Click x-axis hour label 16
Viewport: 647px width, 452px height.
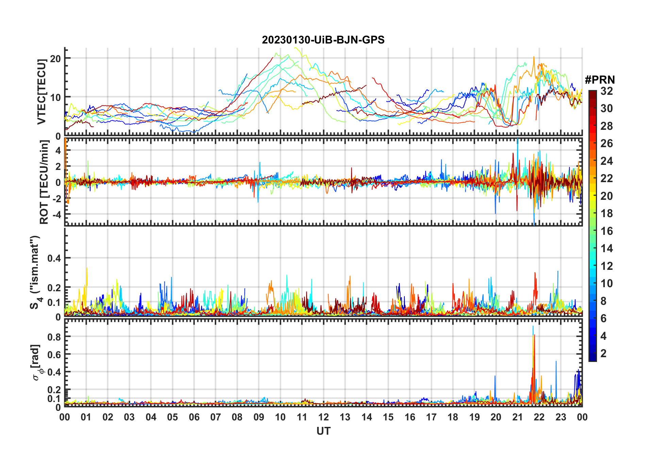[410, 417]
